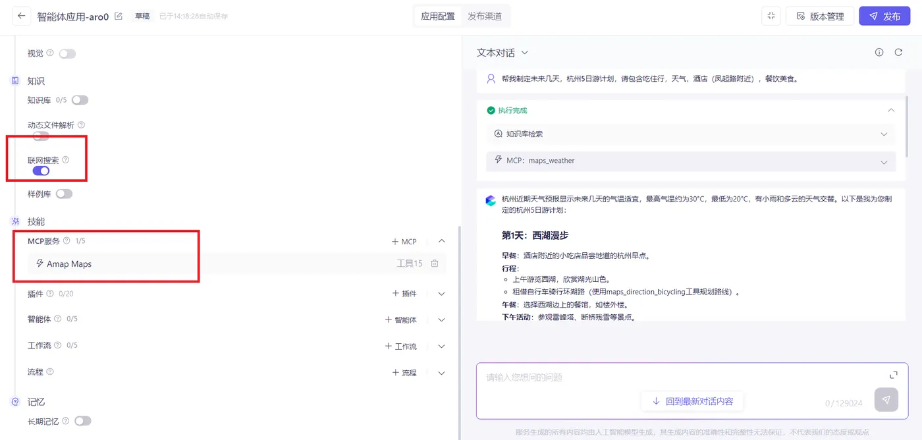Show help for MCP服务
The image size is (922, 440).
click(x=67, y=241)
